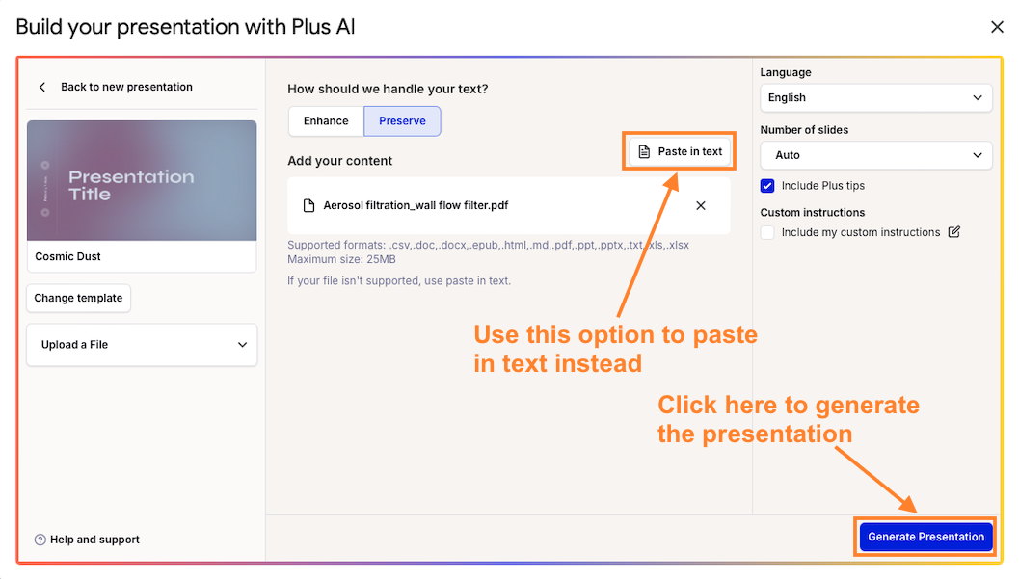Click the Change template button

79,298
